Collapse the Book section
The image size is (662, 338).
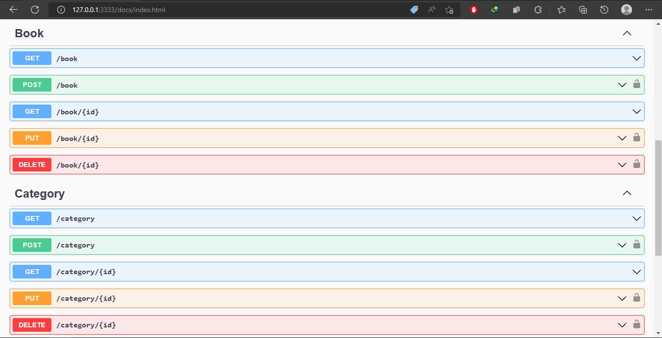(627, 33)
